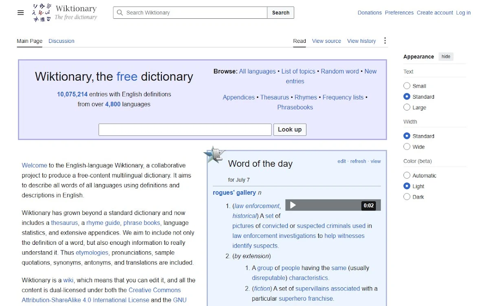Open the Phrasebooks link

click(295, 107)
